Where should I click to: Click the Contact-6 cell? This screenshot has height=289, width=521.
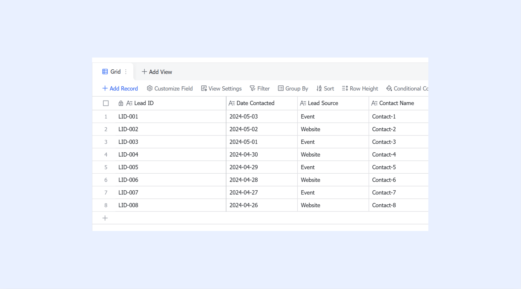tap(399, 180)
